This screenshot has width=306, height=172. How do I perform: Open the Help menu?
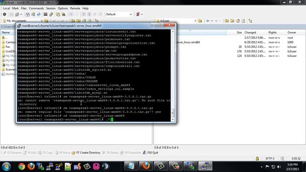pyautogui.click(x=86, y=9)
